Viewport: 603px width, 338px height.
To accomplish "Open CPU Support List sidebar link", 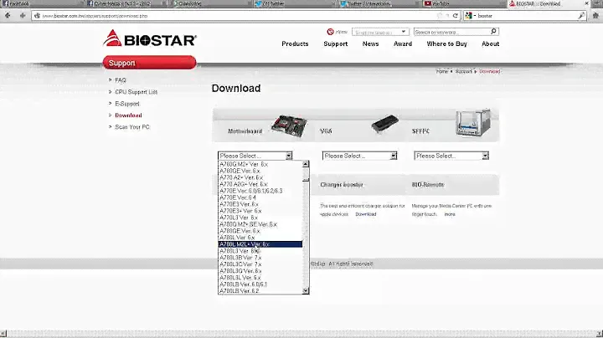I will coord(136,91).
